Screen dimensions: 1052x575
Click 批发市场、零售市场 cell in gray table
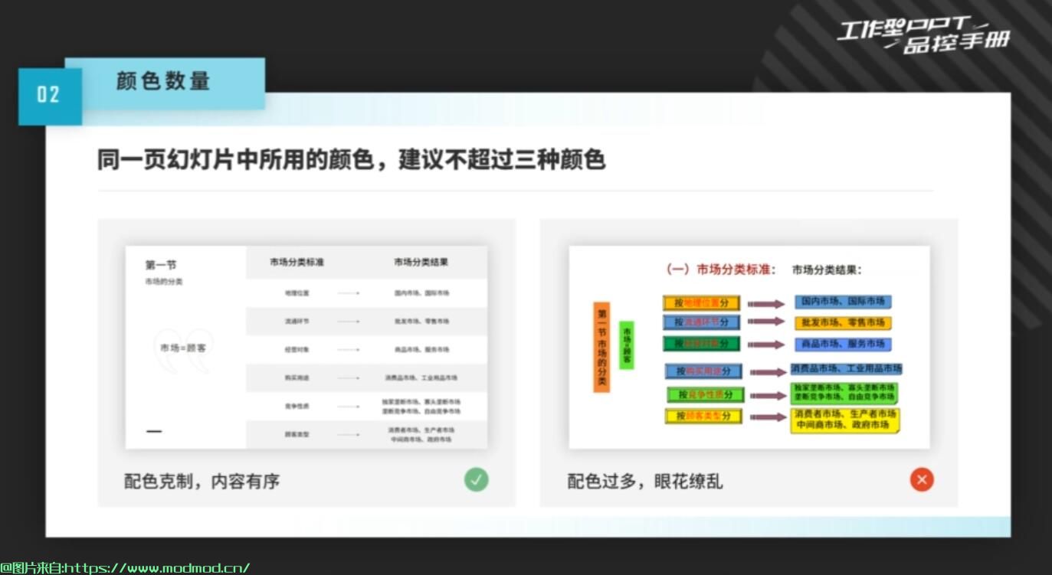tap(421, 322)
